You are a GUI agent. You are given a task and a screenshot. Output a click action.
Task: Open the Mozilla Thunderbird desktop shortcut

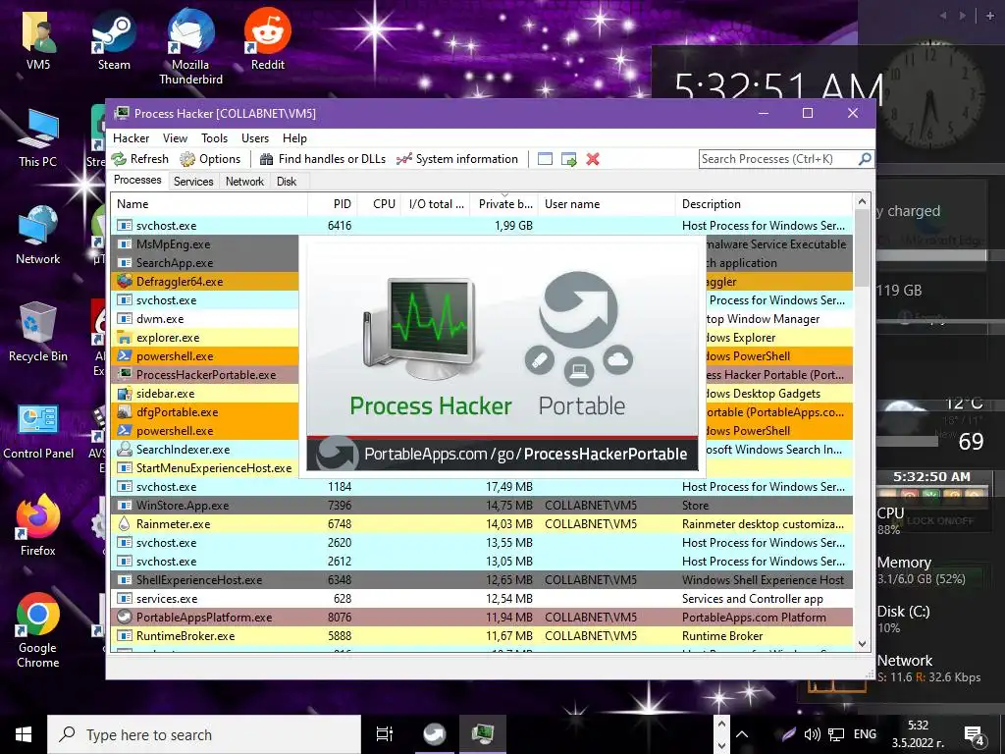click(x=190, y=47)
